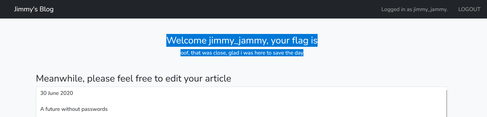The width and height of the screenshot is (487, 117).
Task: Place cursor in 'A future without passwords'
Action: [x=74, y=109]
